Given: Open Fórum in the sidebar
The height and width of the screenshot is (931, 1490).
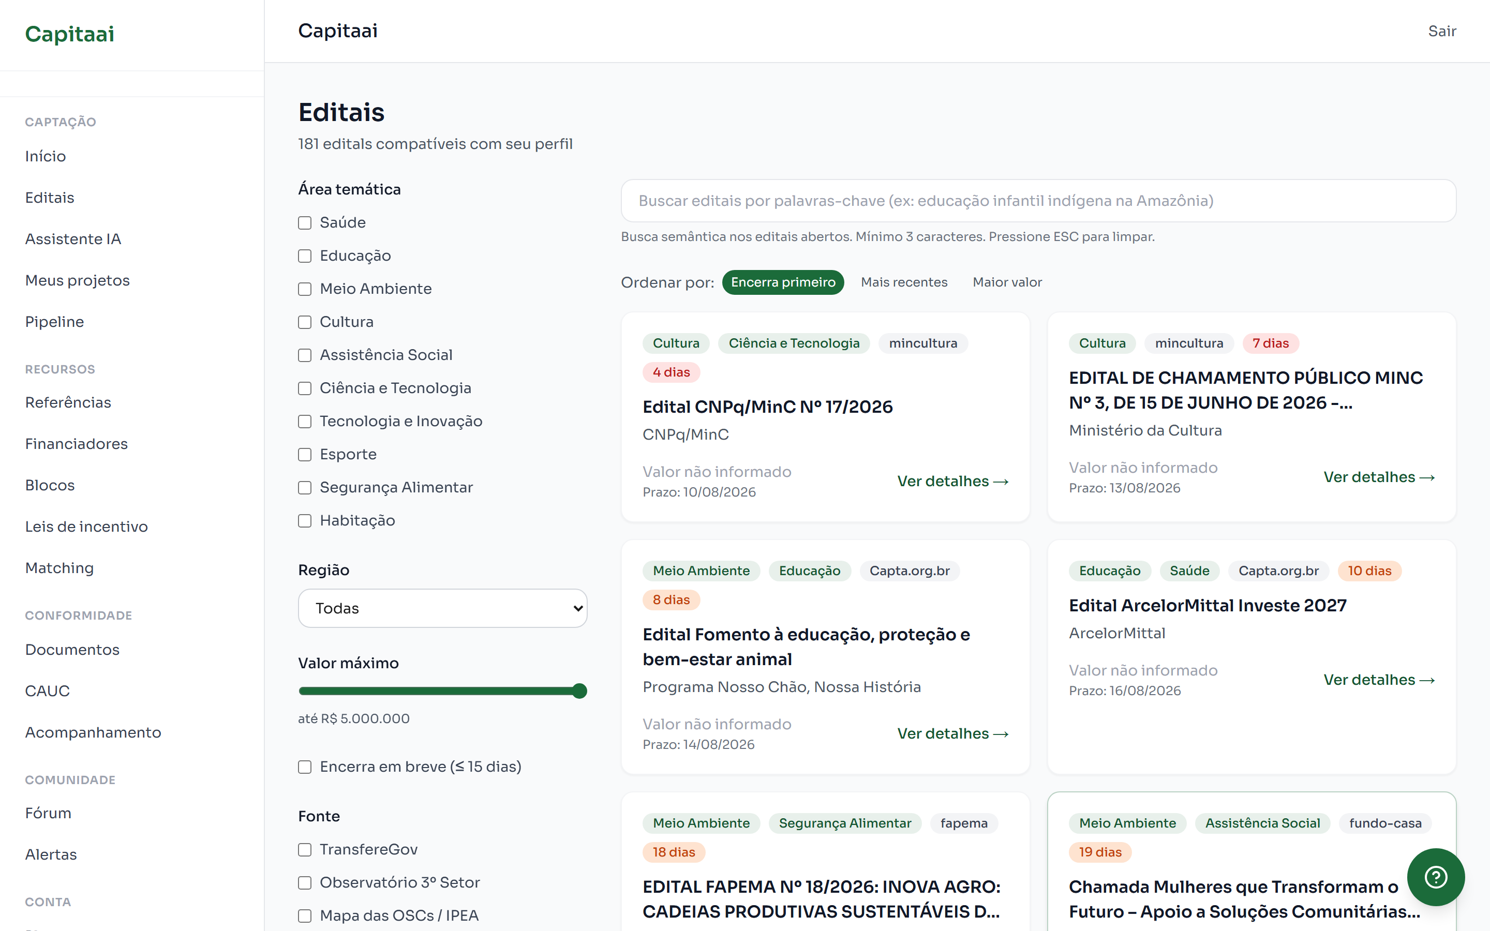Looking at the screenshot, I should tap(48, 813).
